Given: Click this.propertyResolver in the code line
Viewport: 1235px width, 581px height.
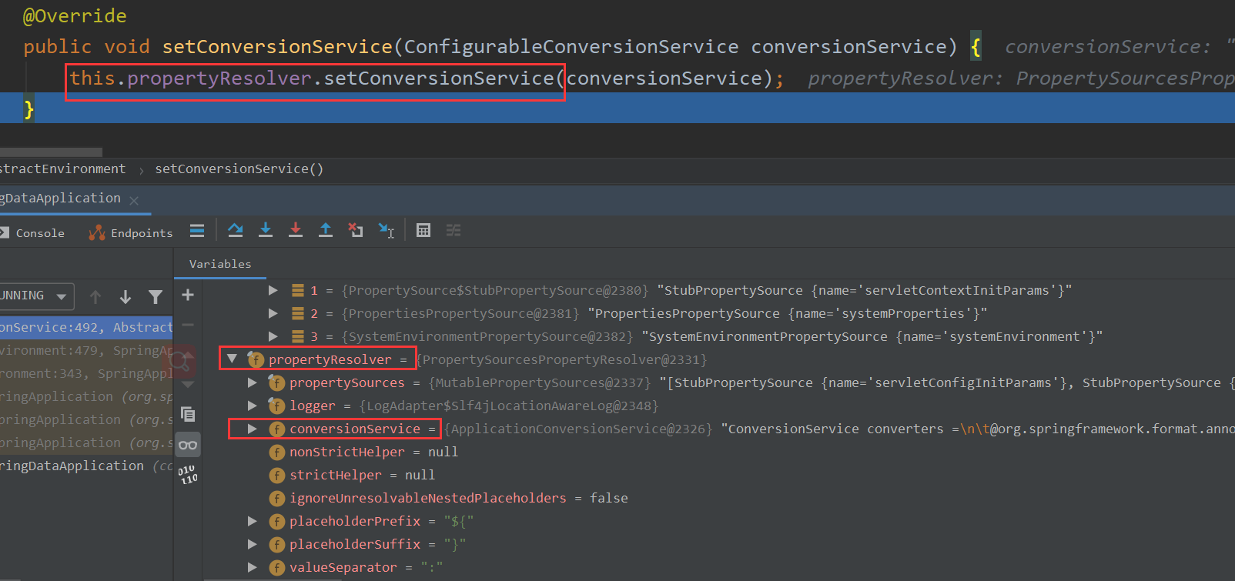Looking at the screenshot, I should (x=191, y=78).
